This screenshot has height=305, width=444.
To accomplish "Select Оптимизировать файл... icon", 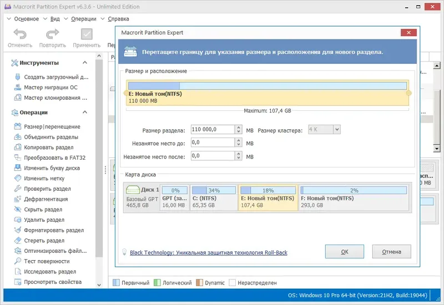I will pos(18,251).
